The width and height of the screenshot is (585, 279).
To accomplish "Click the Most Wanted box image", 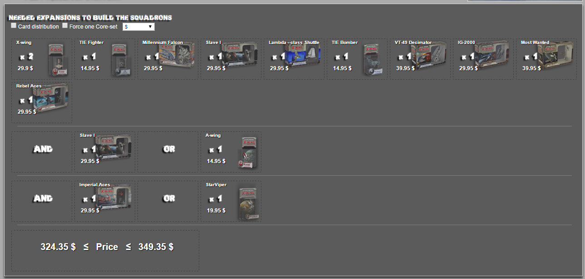I will coord(555,56).
